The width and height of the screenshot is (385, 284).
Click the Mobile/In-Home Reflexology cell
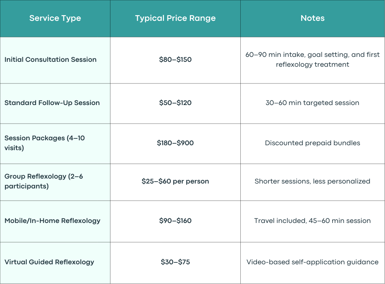(x=55, y=221)
